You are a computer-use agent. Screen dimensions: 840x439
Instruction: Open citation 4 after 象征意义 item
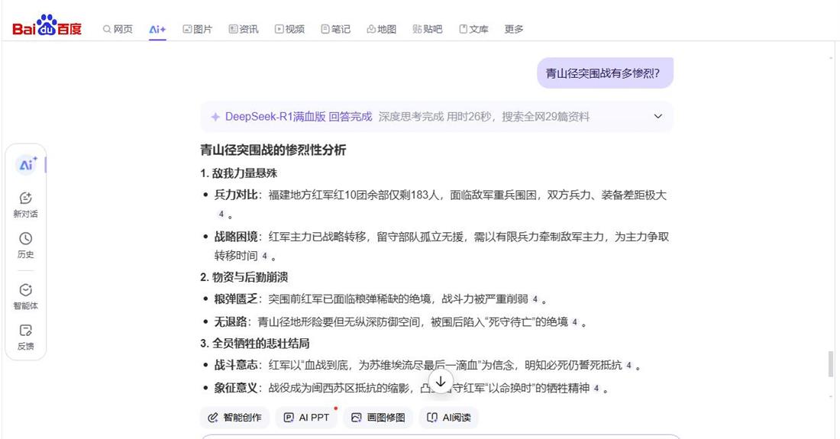596,389
